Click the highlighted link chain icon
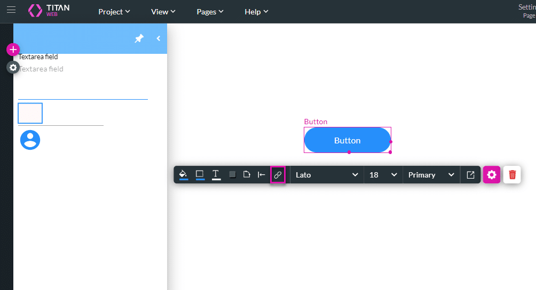 278,175
